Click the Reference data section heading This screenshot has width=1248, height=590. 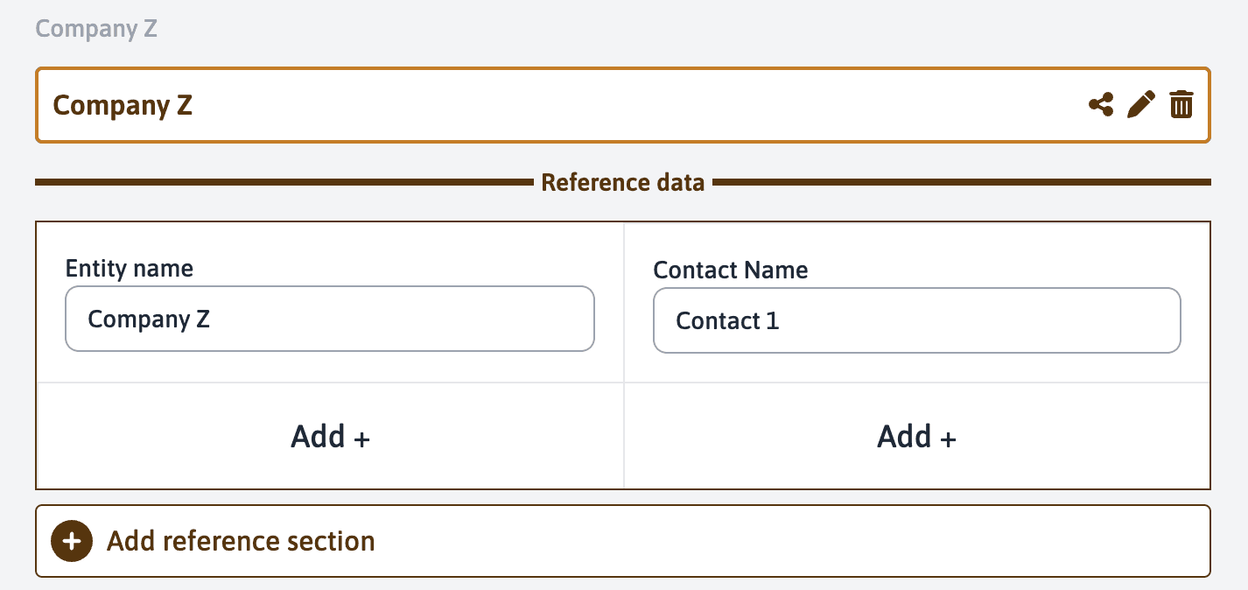click(x=623, y=183)
